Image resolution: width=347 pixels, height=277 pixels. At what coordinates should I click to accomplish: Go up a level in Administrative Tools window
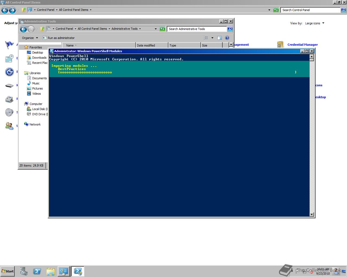(42, 29)
